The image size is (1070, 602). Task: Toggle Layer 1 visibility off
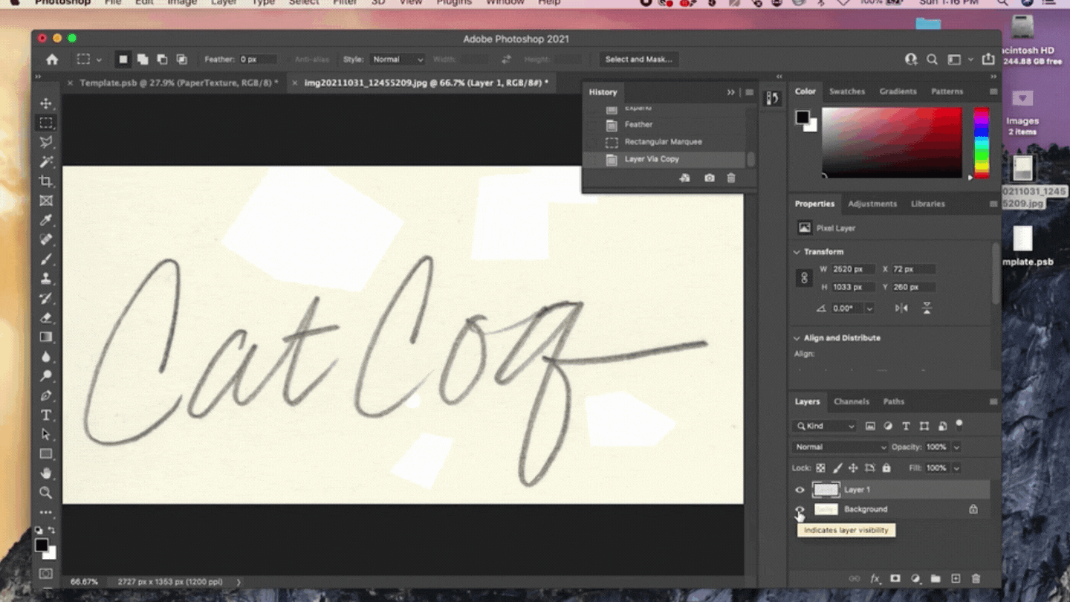tap(800, 489)
